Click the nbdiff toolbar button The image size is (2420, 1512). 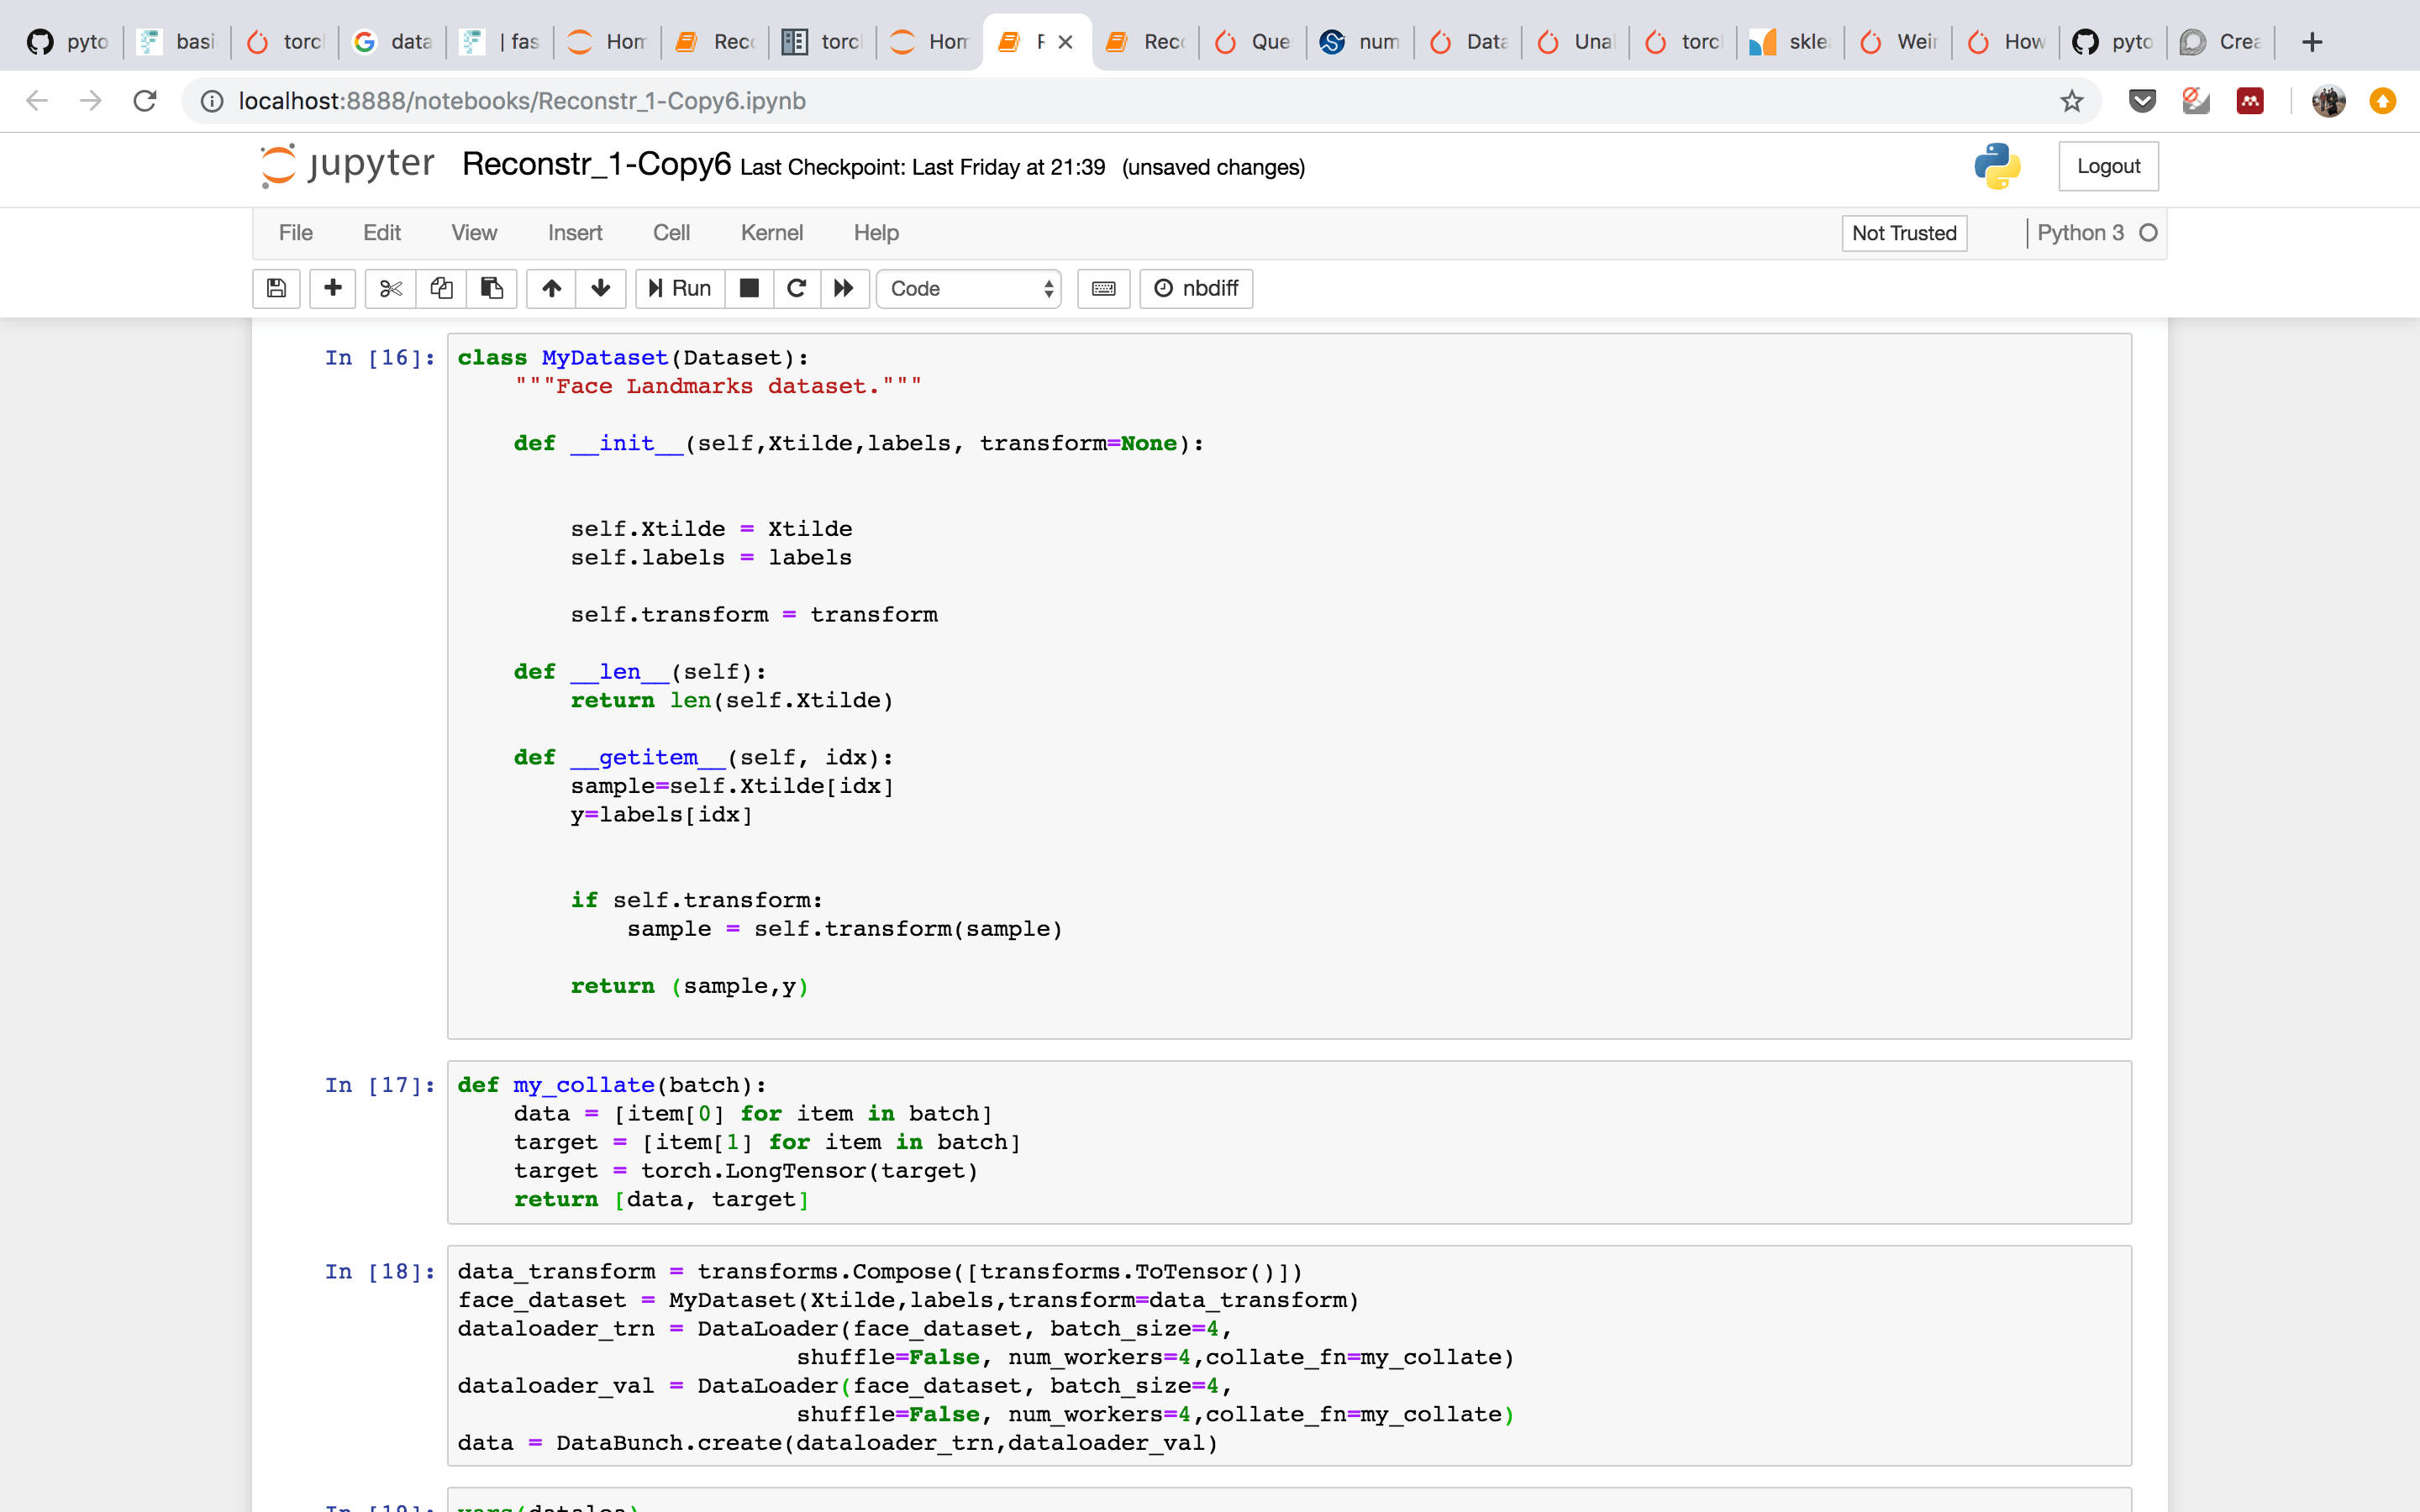1196,288
